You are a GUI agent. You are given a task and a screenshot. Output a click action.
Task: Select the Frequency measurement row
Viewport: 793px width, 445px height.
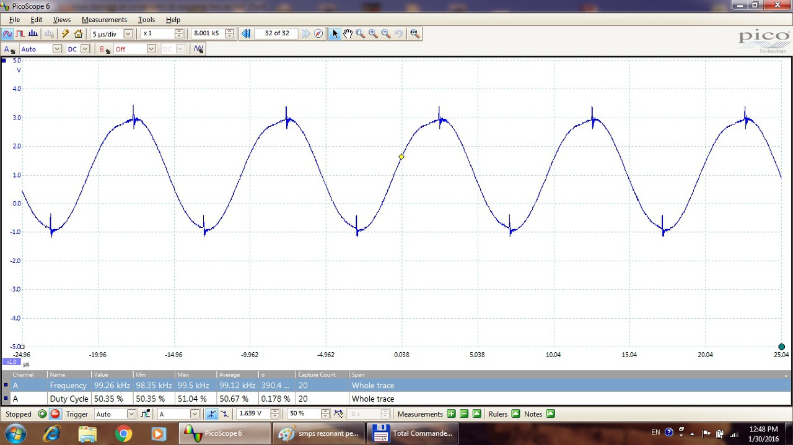point(396,385)
